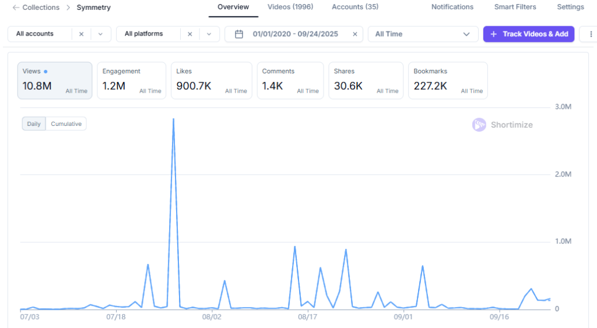Click the back arrow beside Collections

coord(15,8)
